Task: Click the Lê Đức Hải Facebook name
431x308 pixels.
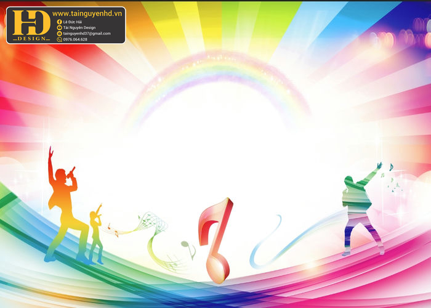Action: click(73, 22)
